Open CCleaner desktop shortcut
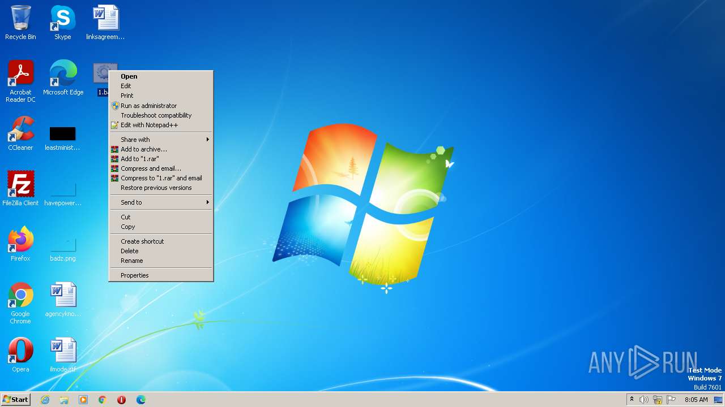Image resolution: width=725 pixels, height=407 pixels. (x=20, y=133)
